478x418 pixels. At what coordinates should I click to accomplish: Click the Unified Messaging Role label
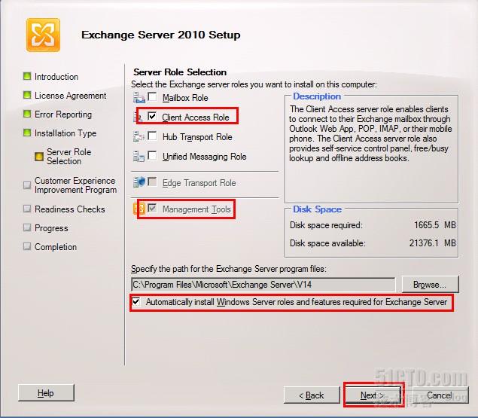204,157
